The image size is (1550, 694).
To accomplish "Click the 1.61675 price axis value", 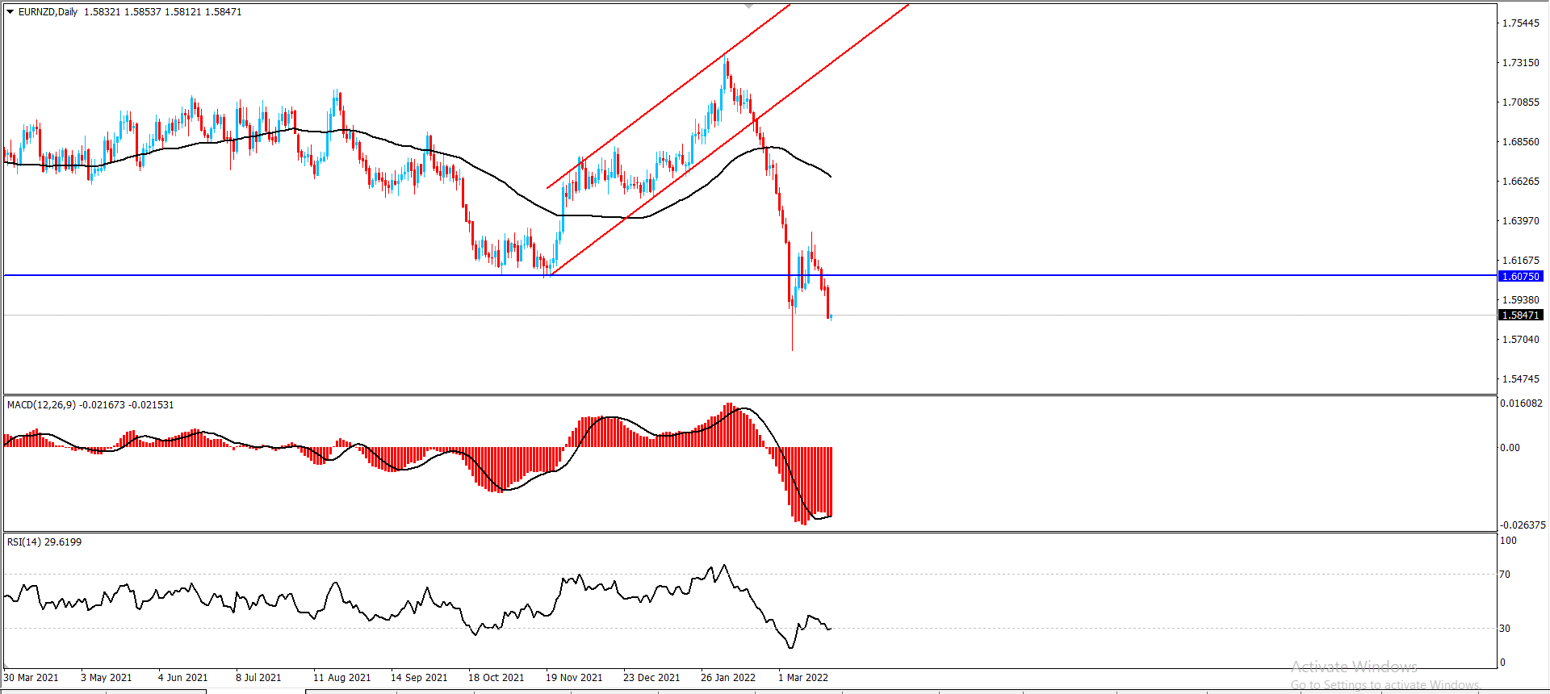I will click(x=1520, y=261).
